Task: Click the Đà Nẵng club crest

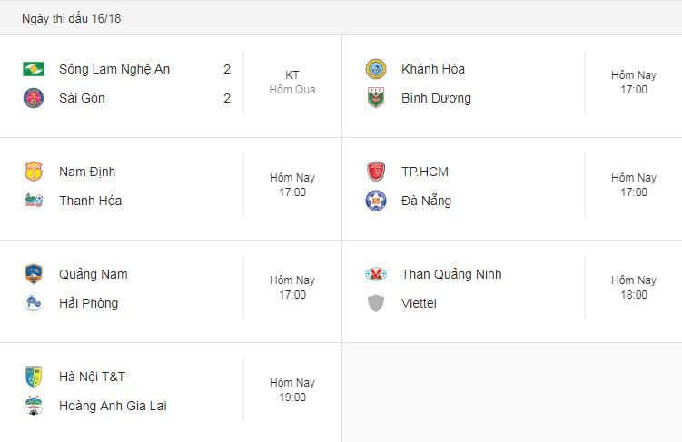Action: [376, 201]
